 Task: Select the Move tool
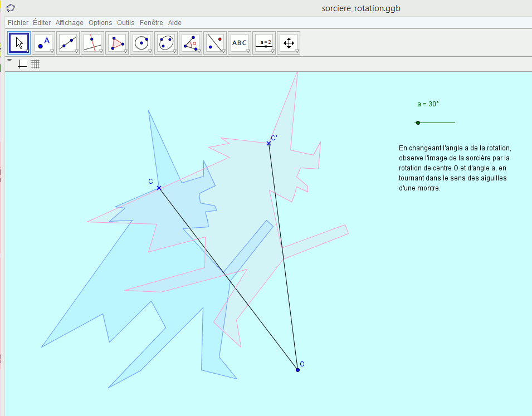point(18,42)
